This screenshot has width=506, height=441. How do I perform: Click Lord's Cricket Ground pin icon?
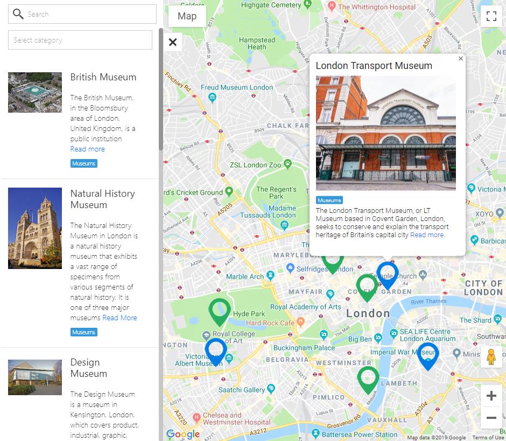229,191
